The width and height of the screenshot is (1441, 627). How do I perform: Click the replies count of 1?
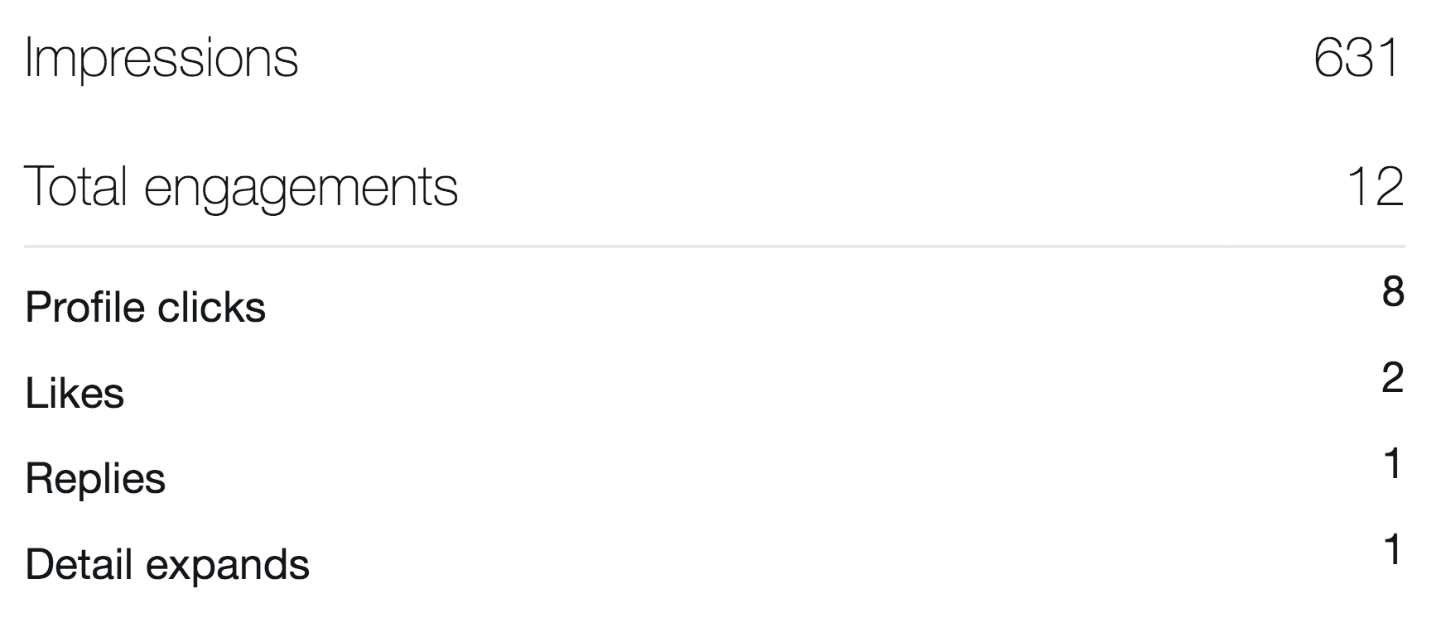[x=1393, y=464]
